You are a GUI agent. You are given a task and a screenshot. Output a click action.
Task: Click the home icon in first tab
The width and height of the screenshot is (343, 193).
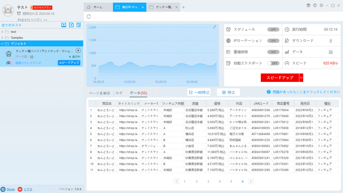pyautogui.click(x=89, y=7)
